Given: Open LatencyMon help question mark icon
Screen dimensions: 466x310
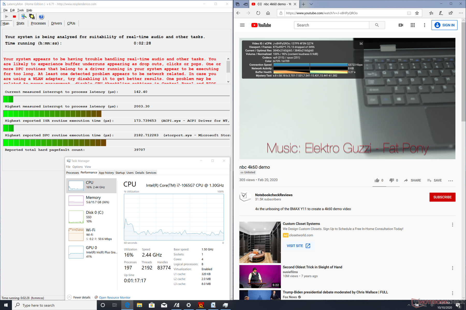Looking at the screenshot, I should click(x=41, y=17).
